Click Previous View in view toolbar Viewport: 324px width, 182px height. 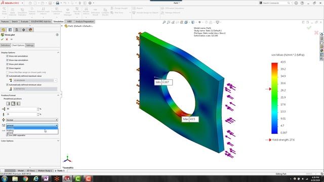pos(173,22)
